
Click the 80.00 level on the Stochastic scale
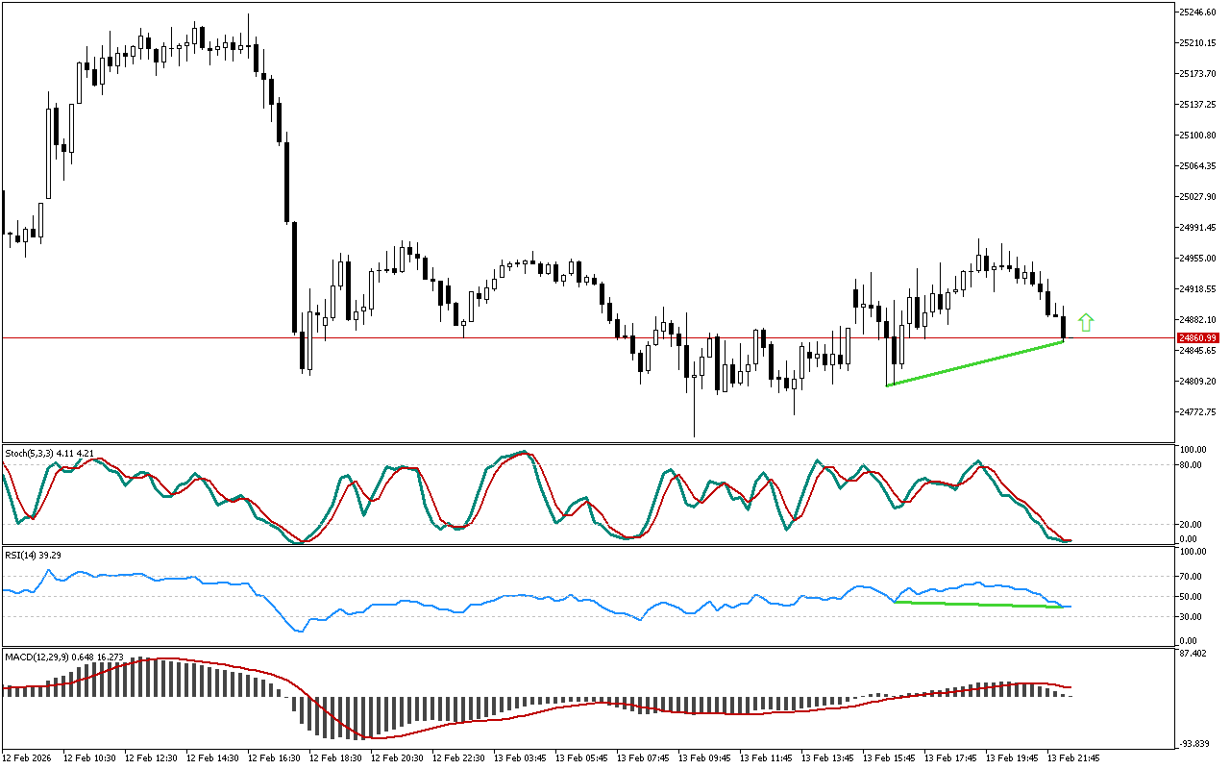click(x=1192, y=465)
